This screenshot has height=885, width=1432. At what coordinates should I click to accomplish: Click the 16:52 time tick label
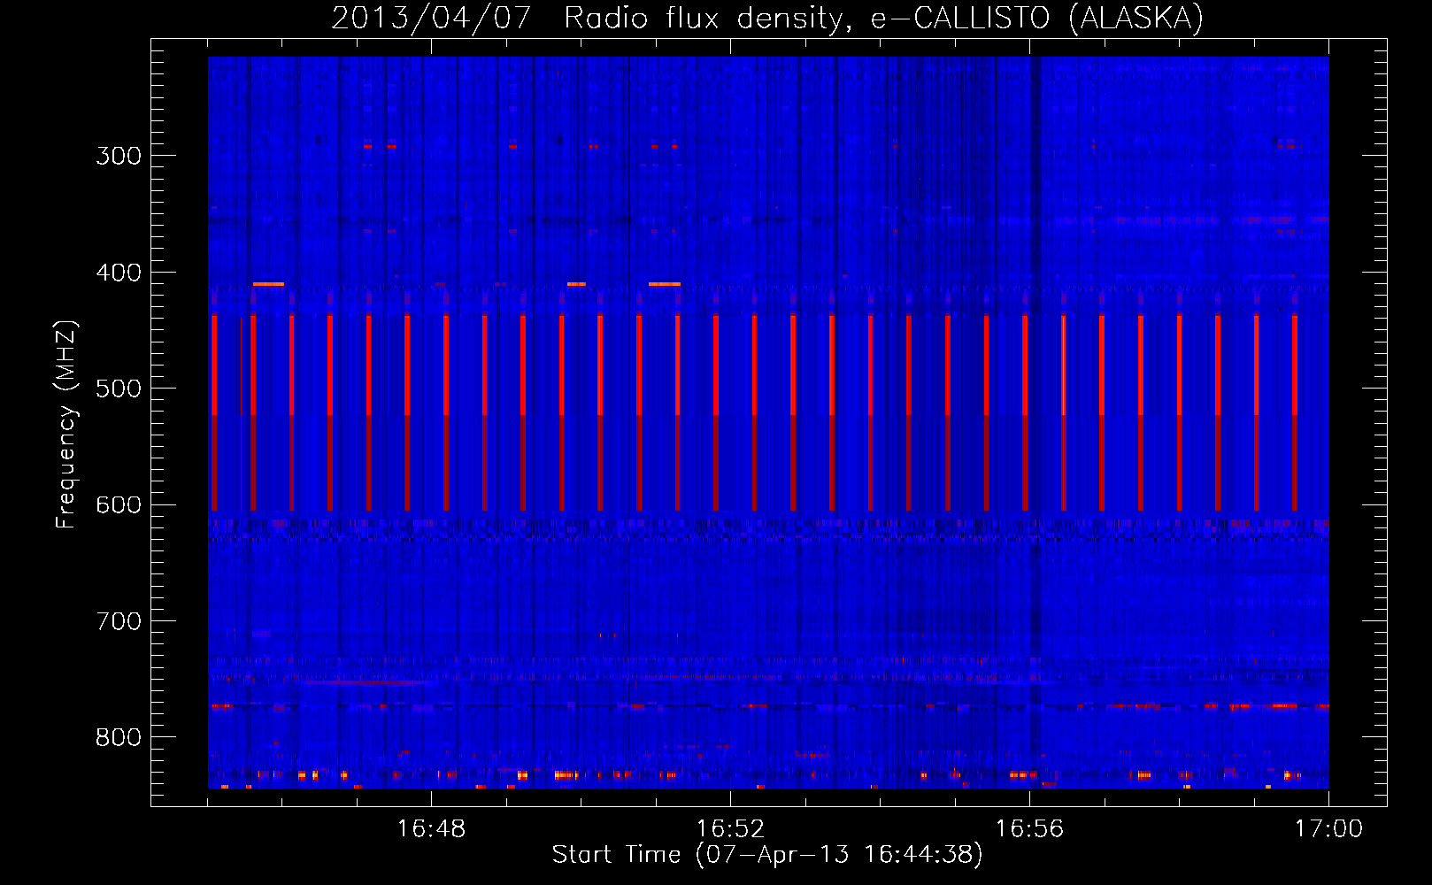click(730, 829)
